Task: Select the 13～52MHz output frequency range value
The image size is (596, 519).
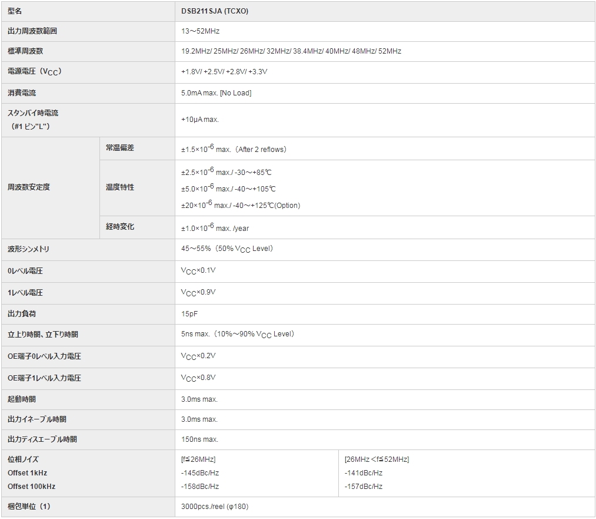Action: click(x=200, y=31)
